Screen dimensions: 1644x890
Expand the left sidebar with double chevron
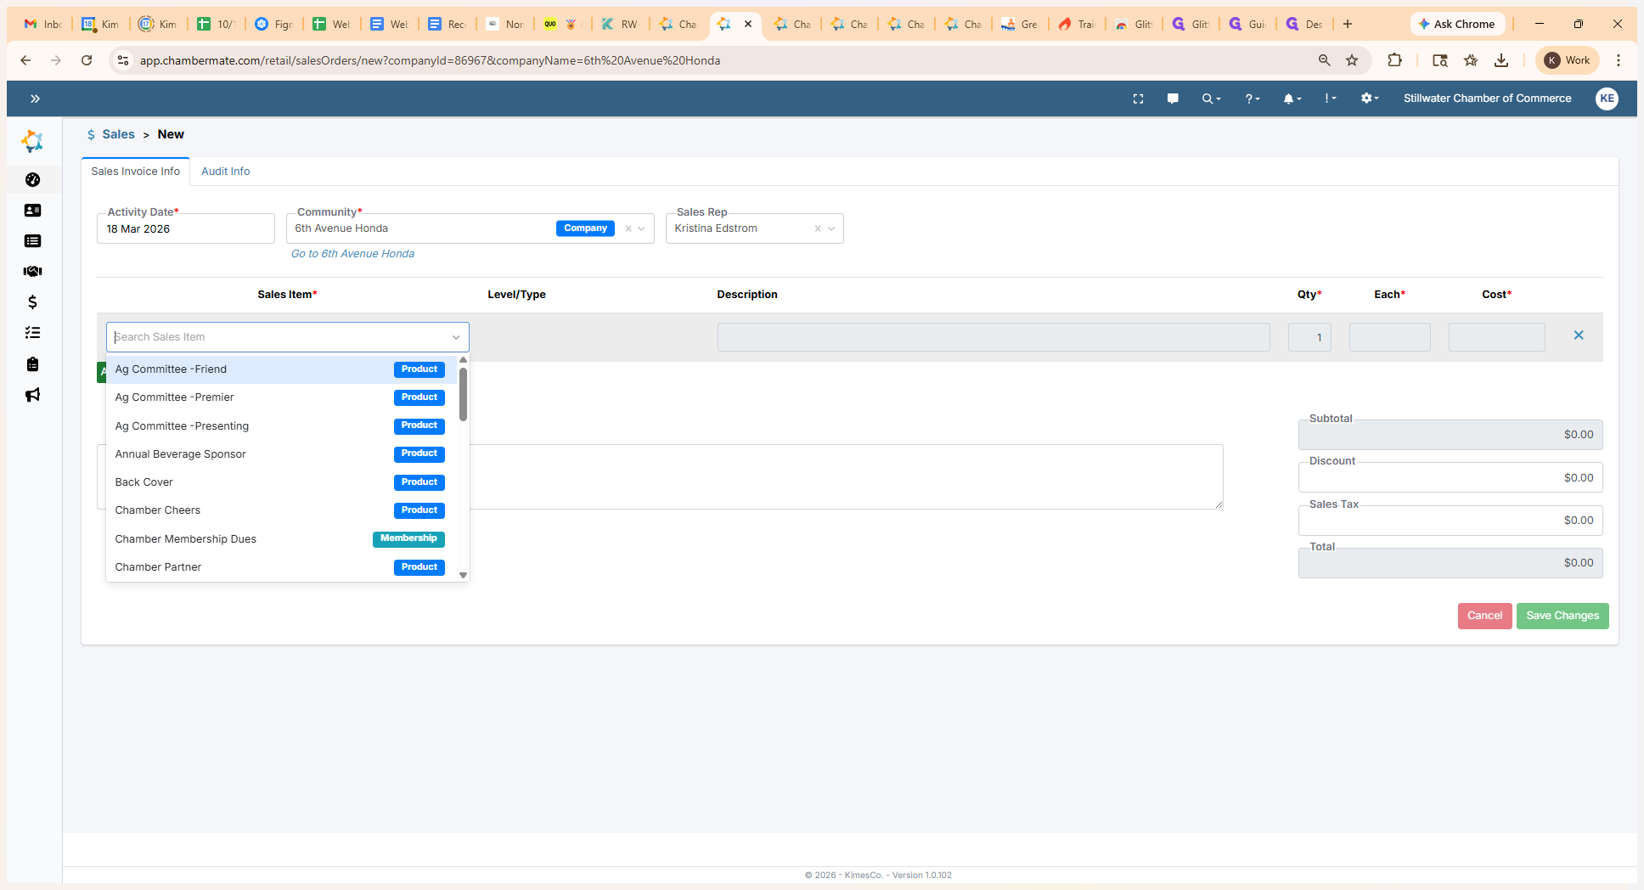[35, 99]
